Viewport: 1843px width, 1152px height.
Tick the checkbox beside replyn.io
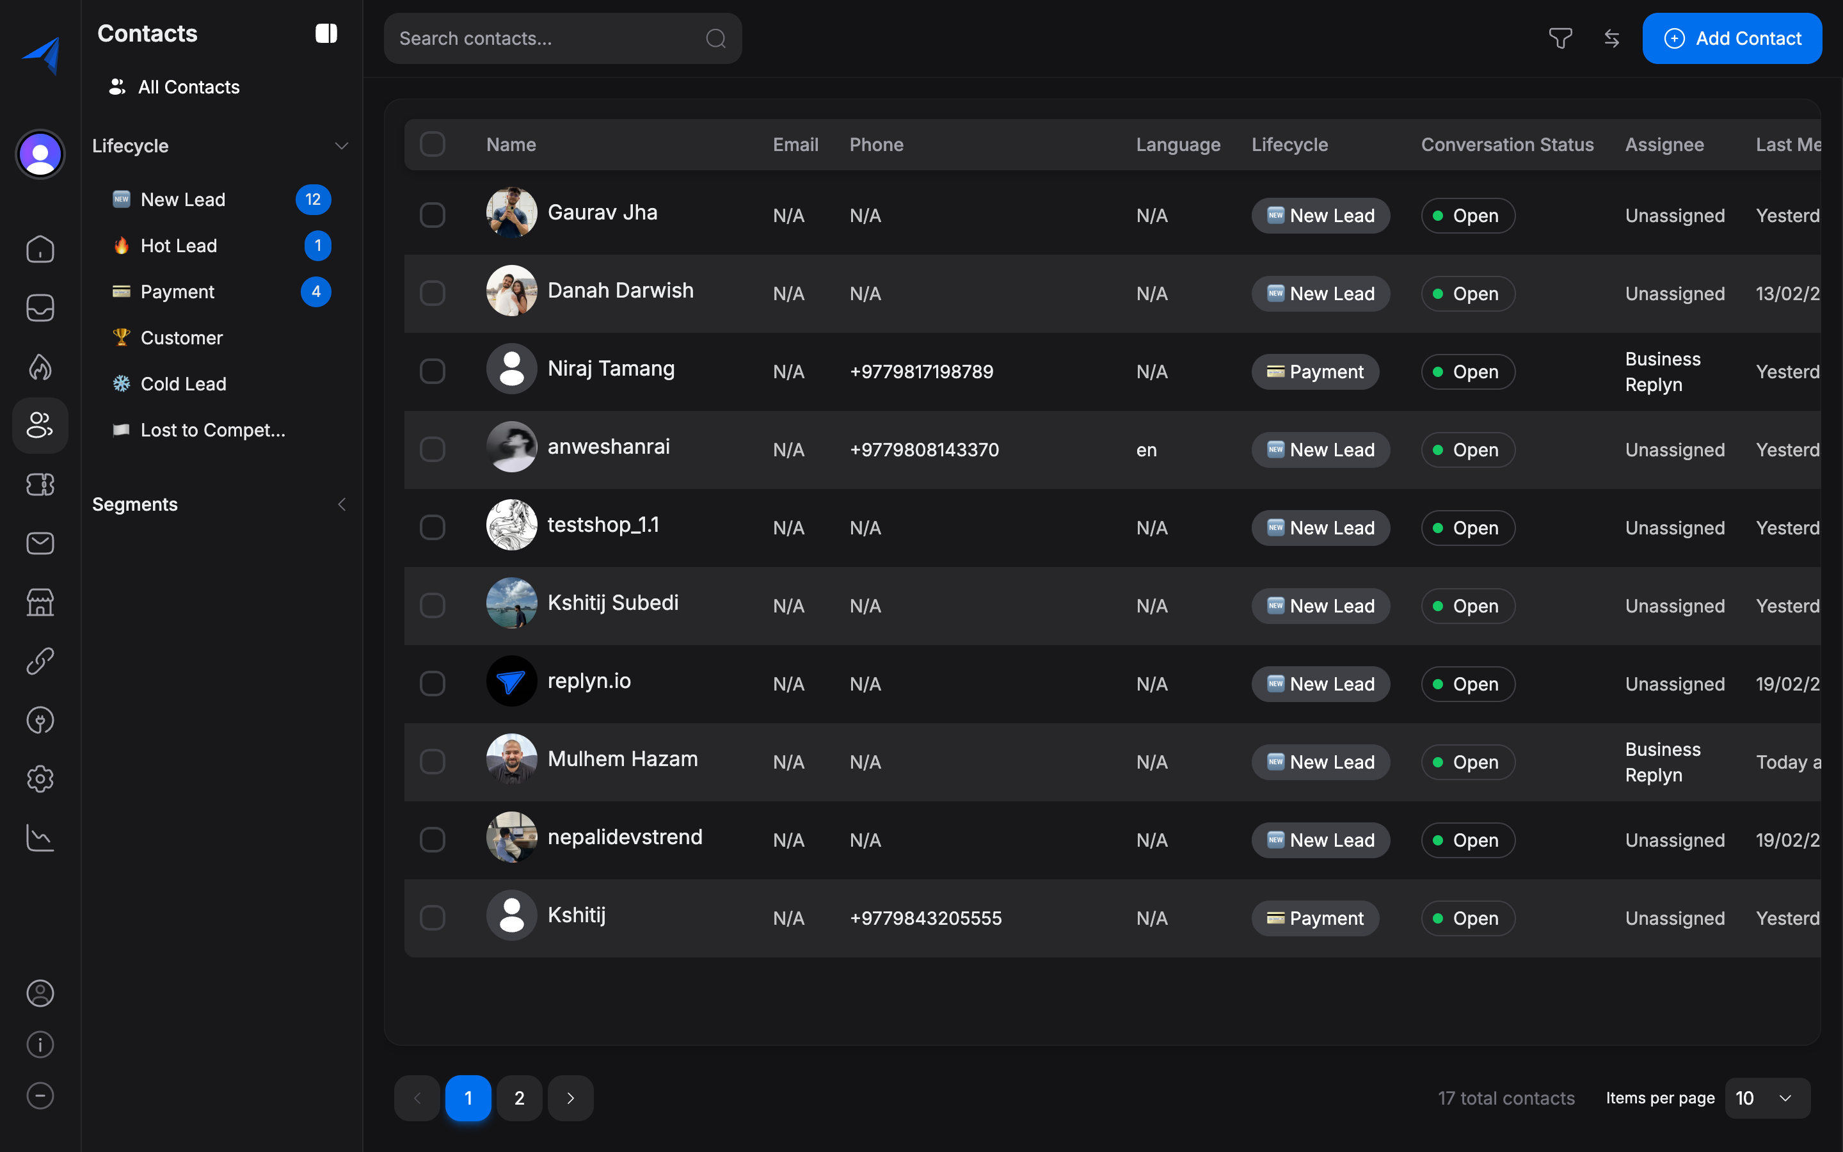[x=433, y=684]
